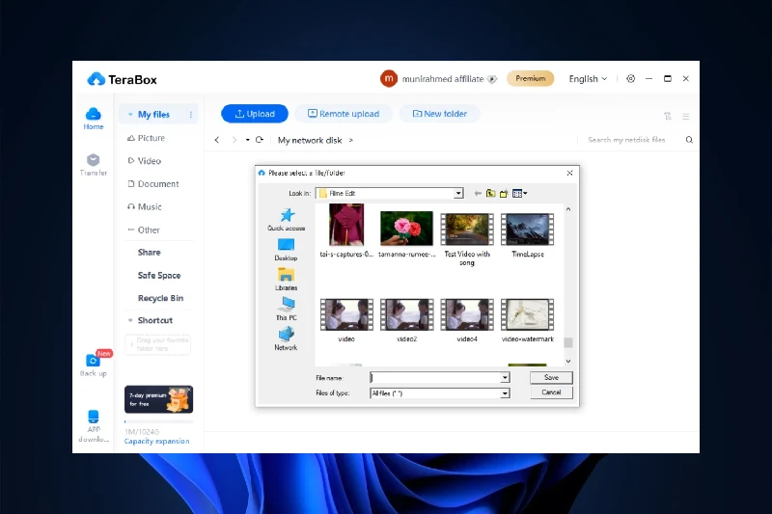Screen dimensions: 772x514
Task: Open Recycle Bin in the sidebar
Action: [160, 298]
